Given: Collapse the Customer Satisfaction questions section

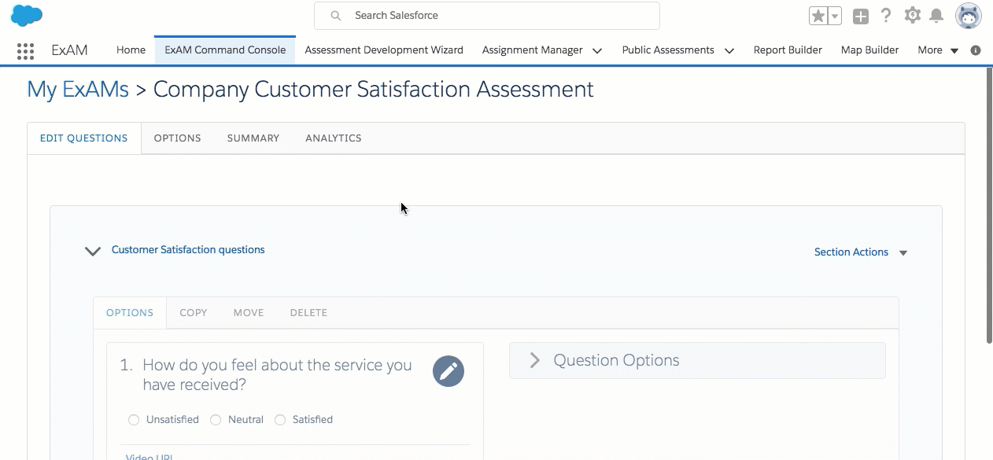Looking at the screenshot, I should coord(93,252).
